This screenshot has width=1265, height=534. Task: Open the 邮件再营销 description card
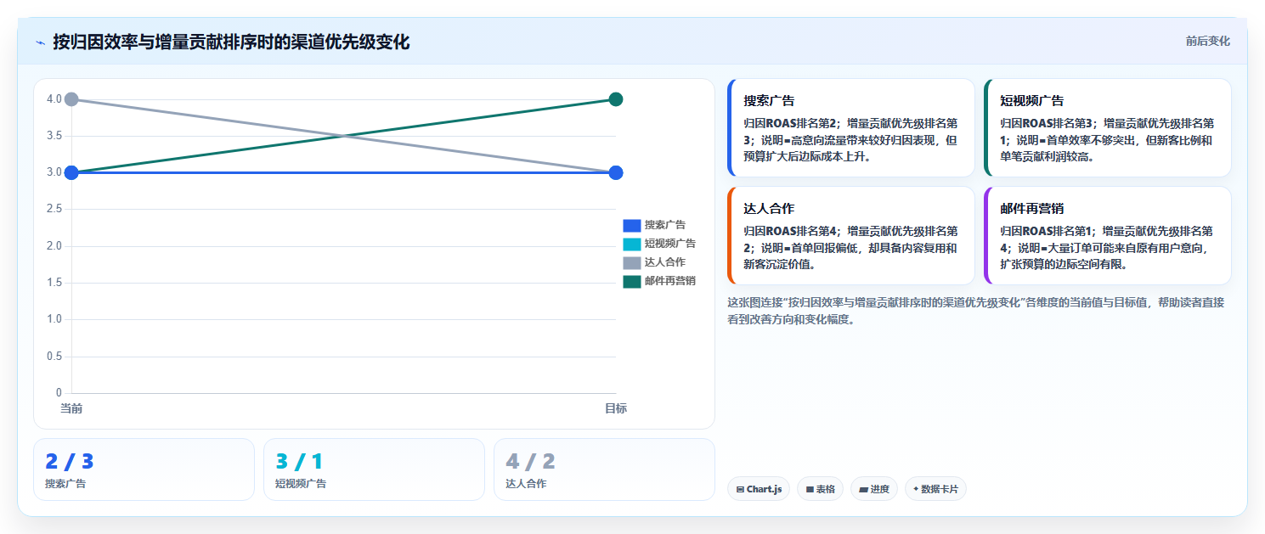[x=1108, y=235]
